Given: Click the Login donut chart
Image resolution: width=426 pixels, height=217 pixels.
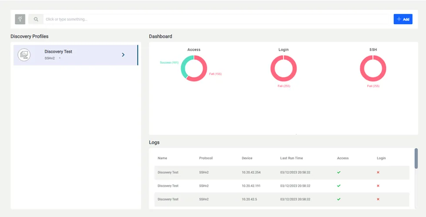Looking at the screenshot, I should point(283,68).
